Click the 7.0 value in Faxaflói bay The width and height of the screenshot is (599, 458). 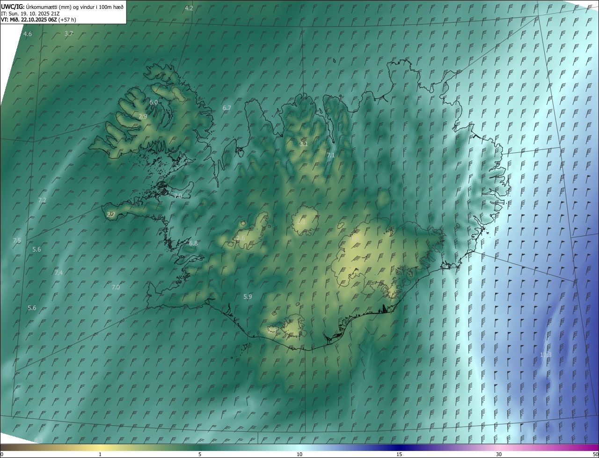(x=116, y=287)
